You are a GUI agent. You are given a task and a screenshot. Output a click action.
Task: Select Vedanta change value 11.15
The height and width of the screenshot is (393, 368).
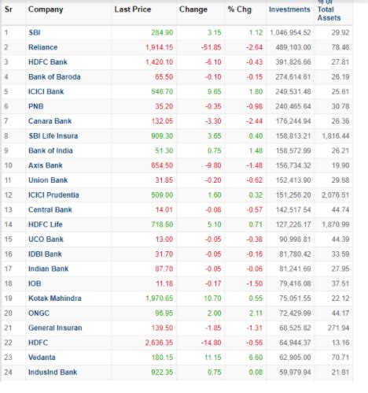tap(213, 358)
